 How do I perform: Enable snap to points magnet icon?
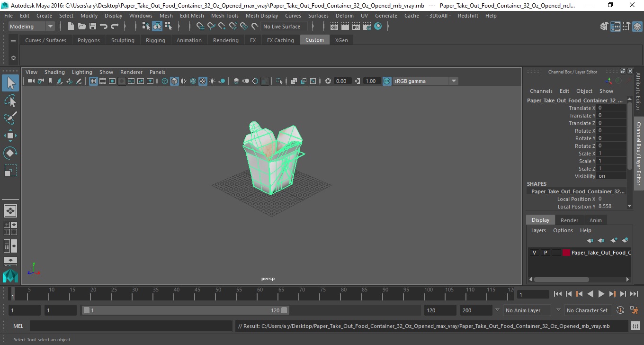[x=222, y=27]
